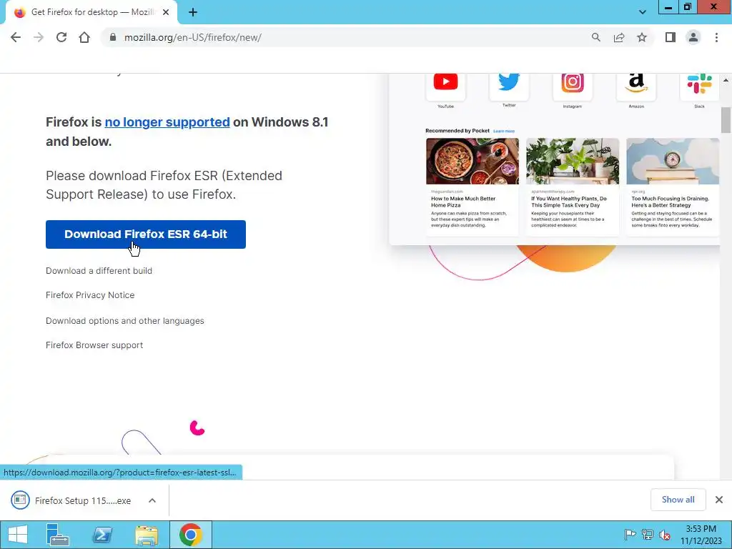
Task: Click the page vertical scrollbar thumb
Action: point(726,120)
